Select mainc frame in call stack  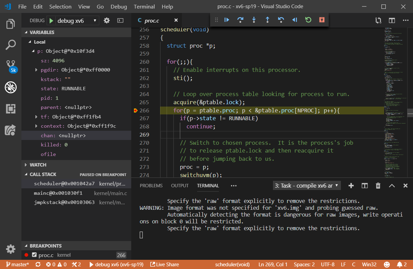click(58, 193)
